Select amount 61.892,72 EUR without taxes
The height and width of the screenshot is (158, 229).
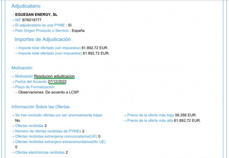(95, 48)
